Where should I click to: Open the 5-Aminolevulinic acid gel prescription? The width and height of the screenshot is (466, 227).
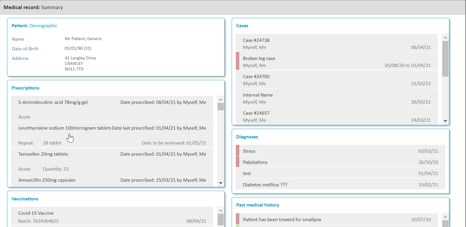coord(53,102)
